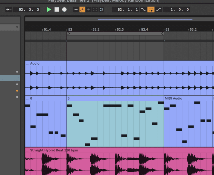This screenshot has height=175, width=214.
Task: Click the arrangement position field 52. 3. 3
Action: coord(26,9)
